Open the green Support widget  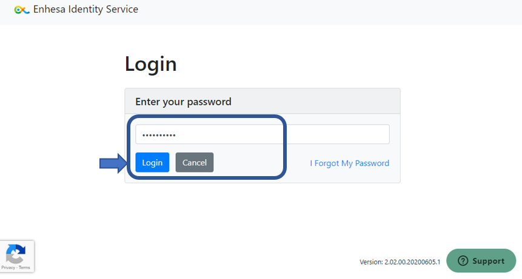[481, 261]
